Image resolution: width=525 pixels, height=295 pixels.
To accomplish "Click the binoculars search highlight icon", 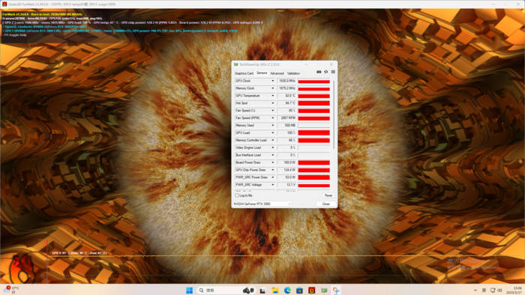I will coord(248,290).
